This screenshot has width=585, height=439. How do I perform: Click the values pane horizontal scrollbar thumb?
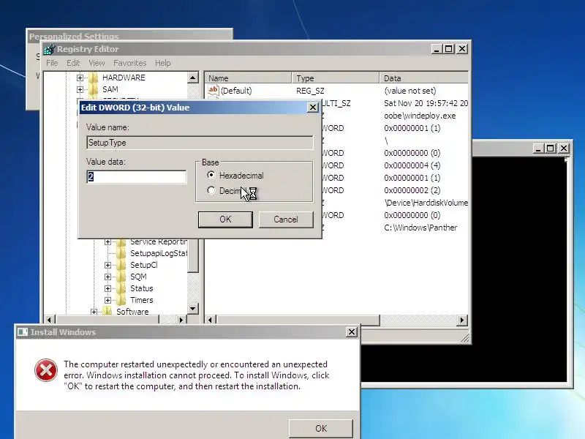[x=298, y=320]
